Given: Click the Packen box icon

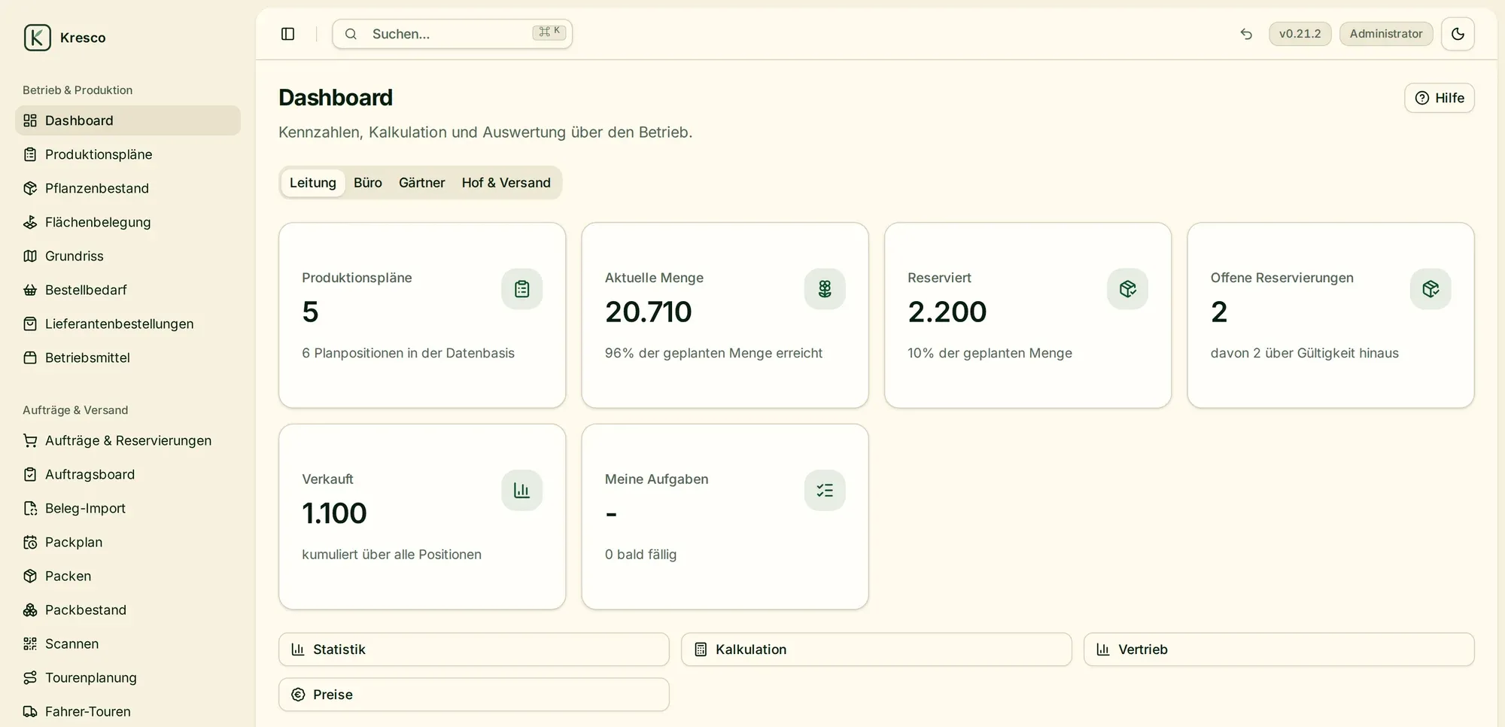Looking at the screenshot, I should click(x=30, y=576).
